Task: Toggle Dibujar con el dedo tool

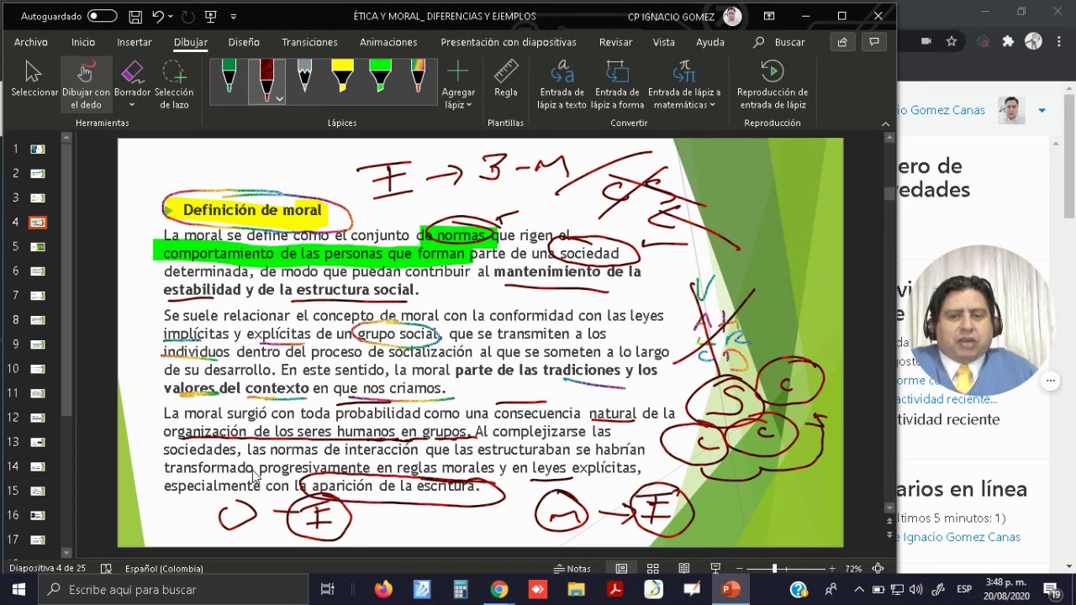Action: pos(85,85)
